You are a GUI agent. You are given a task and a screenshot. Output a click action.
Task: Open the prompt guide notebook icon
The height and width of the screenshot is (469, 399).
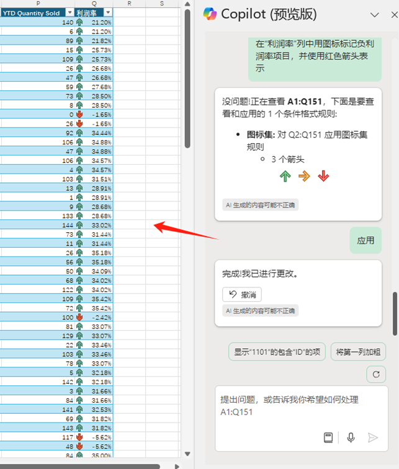[x=328, y=437]
